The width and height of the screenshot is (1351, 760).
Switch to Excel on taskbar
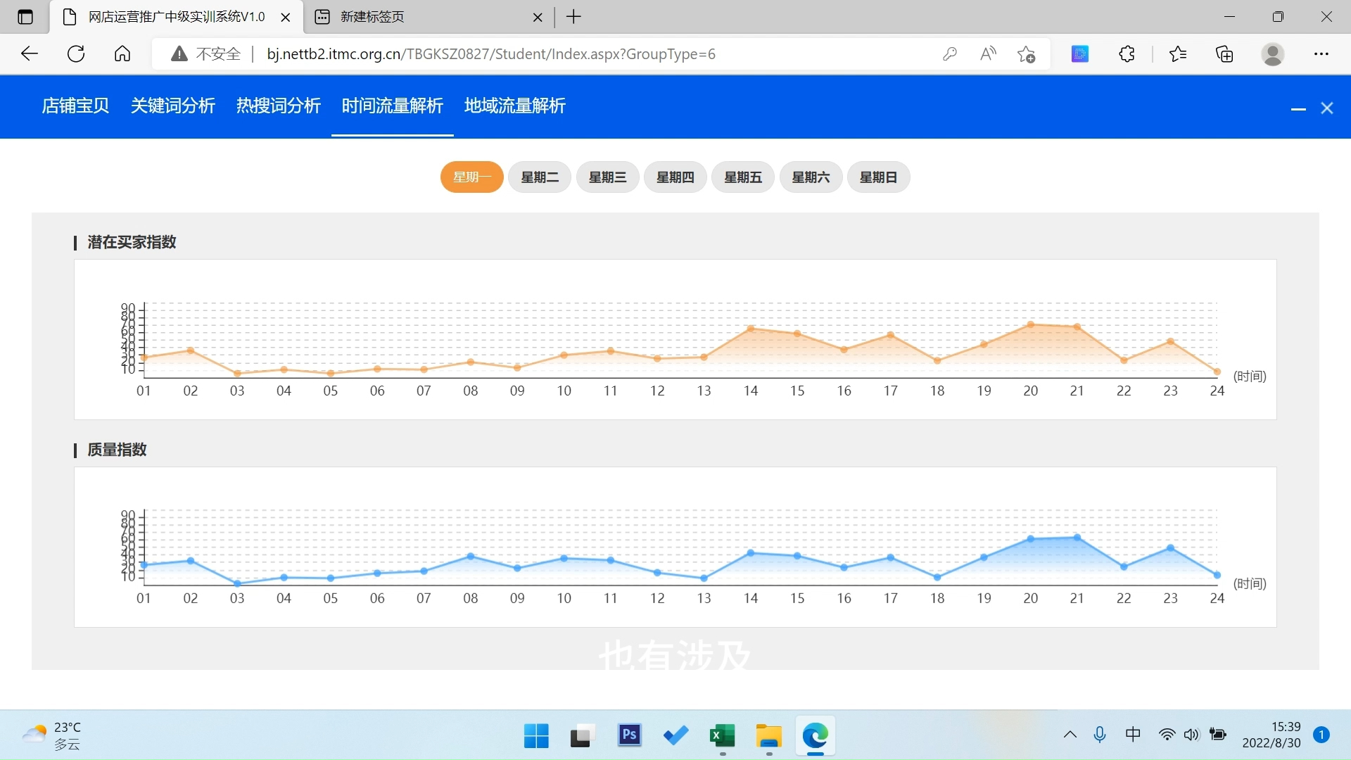pos(723,736)
